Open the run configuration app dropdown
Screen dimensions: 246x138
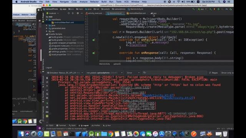coord(202,9)
